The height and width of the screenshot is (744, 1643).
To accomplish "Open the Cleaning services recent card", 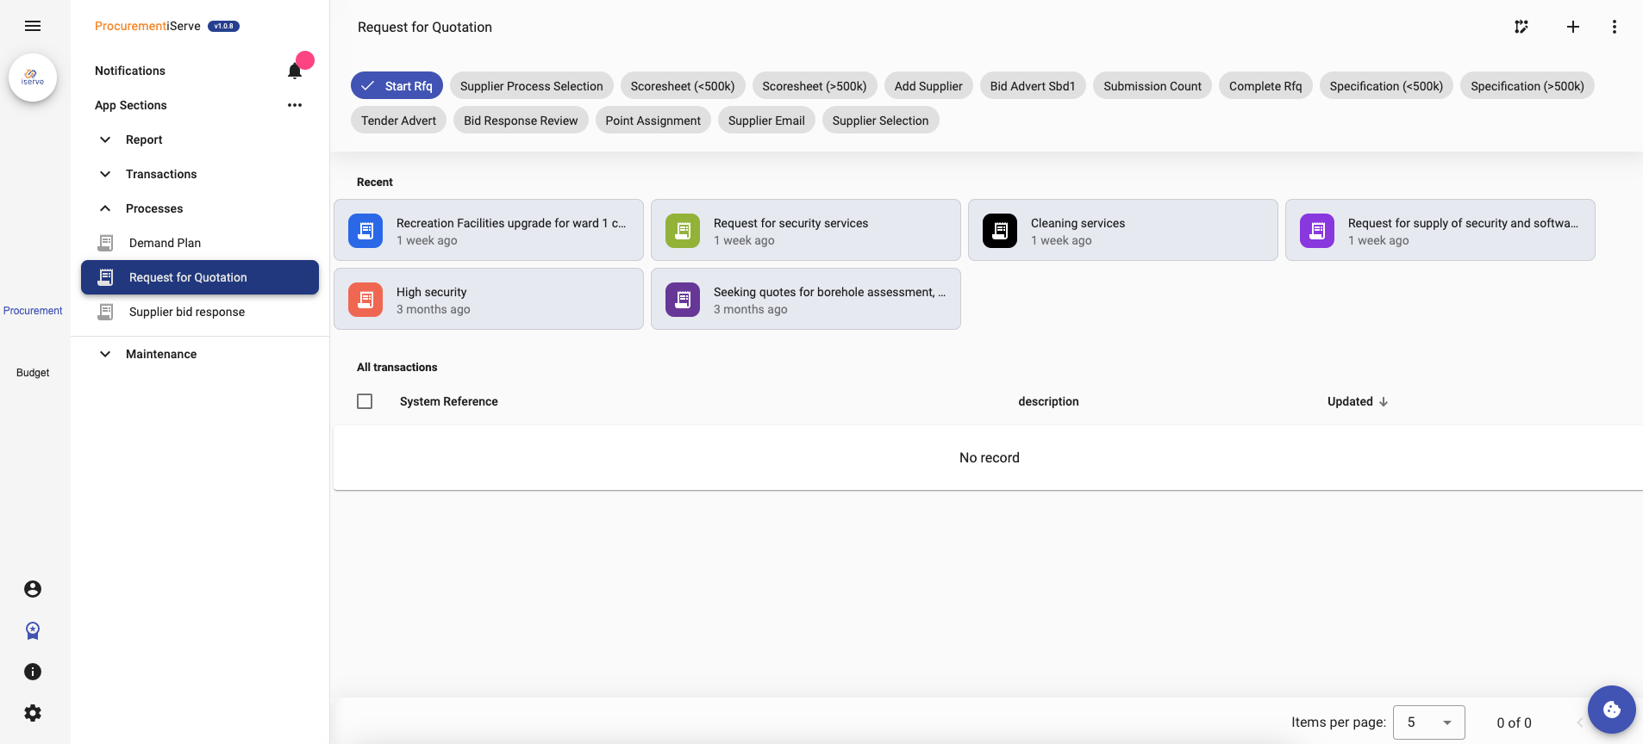I will pyautogui.click(x=1122, y=231).
